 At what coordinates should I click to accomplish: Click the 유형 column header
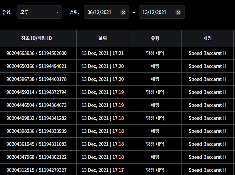pyautogui.click(x=155, y=38)
